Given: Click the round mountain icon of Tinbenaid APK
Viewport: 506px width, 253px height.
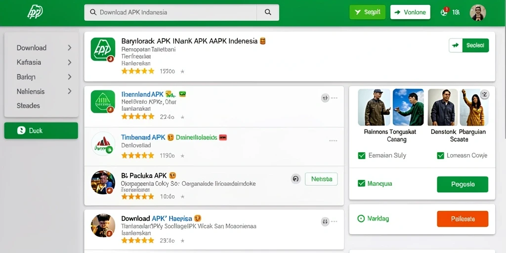Looking at the screenshot, I should tap(103, 144).
